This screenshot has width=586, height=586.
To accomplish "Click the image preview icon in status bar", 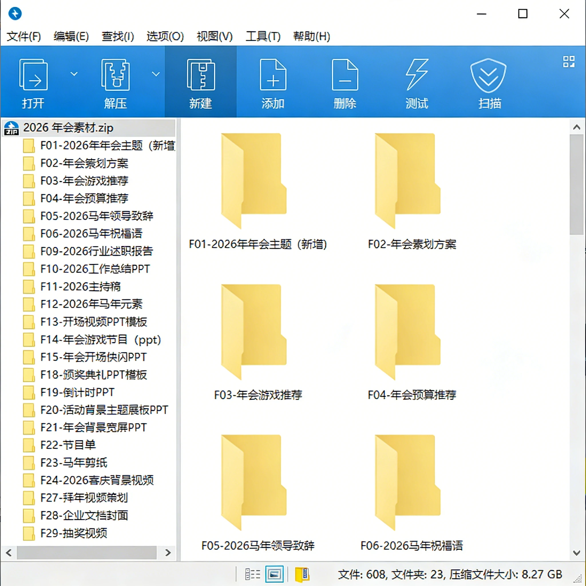I will (274, 574).
